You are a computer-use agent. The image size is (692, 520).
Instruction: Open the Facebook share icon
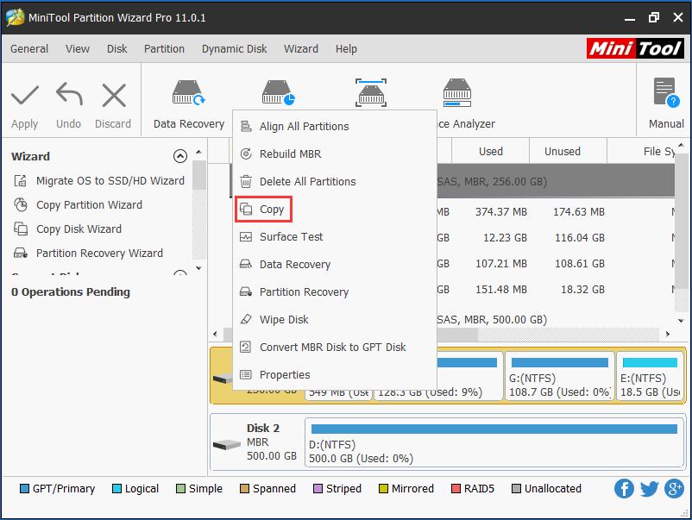pos(624,489)
